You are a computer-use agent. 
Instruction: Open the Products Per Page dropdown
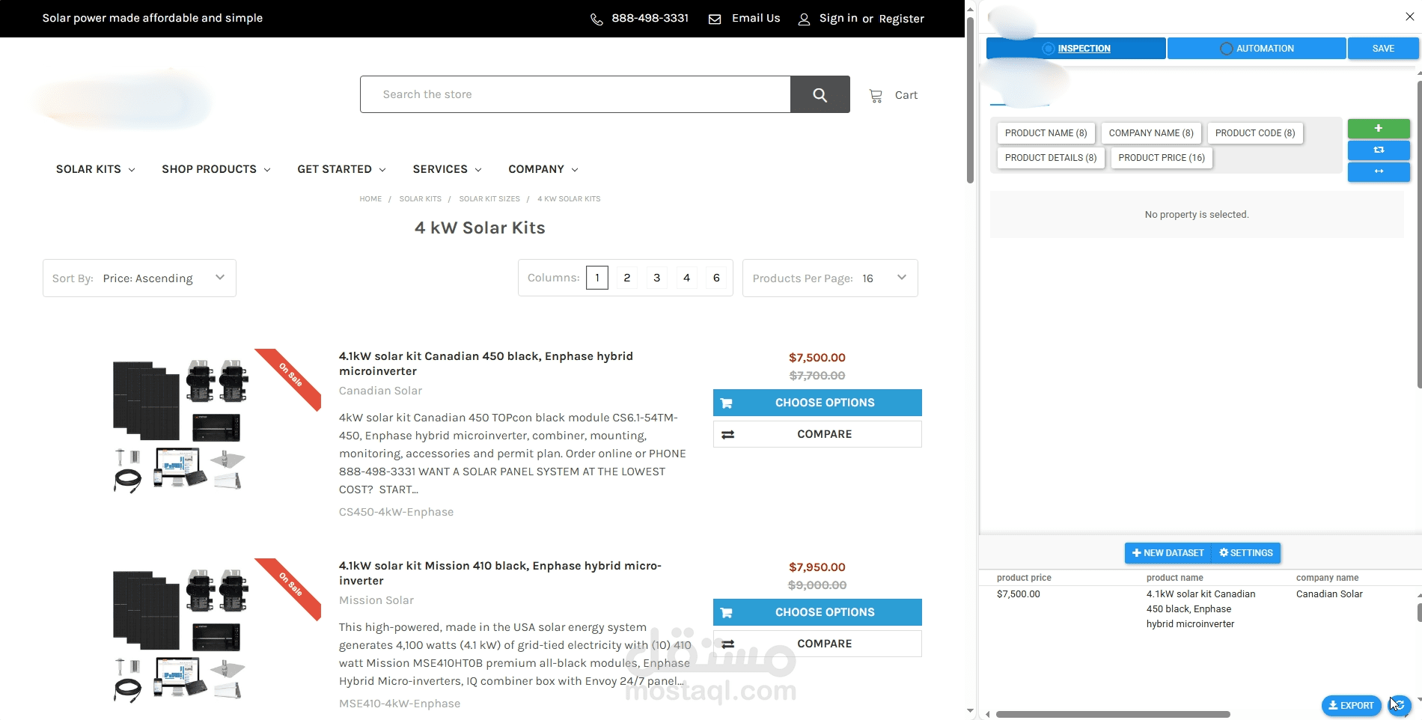[x=830, y=278]
